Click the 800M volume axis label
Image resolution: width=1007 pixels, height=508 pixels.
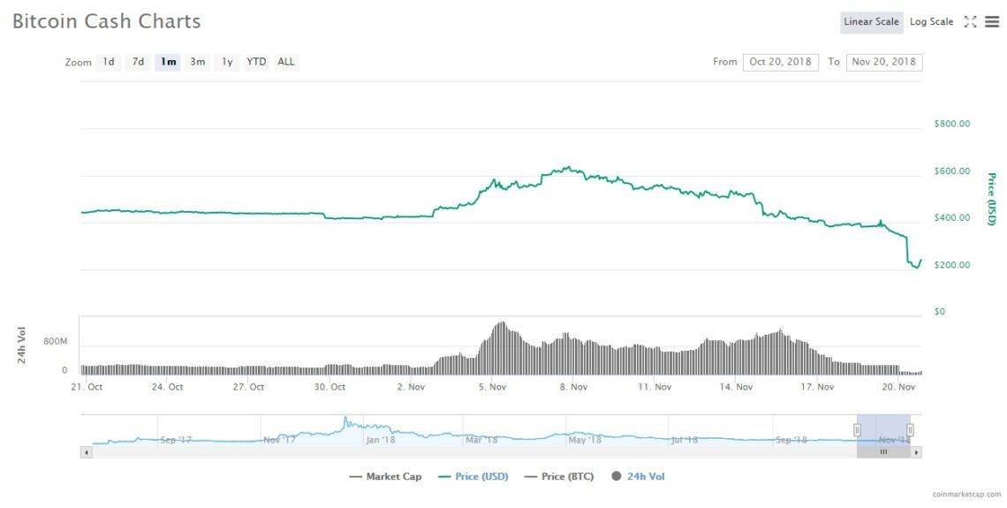56,342
